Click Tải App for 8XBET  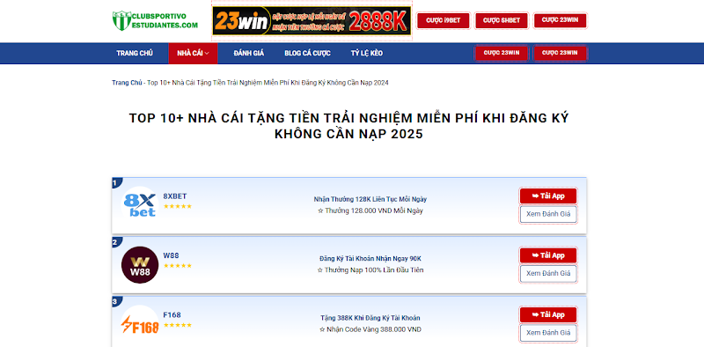548,196
